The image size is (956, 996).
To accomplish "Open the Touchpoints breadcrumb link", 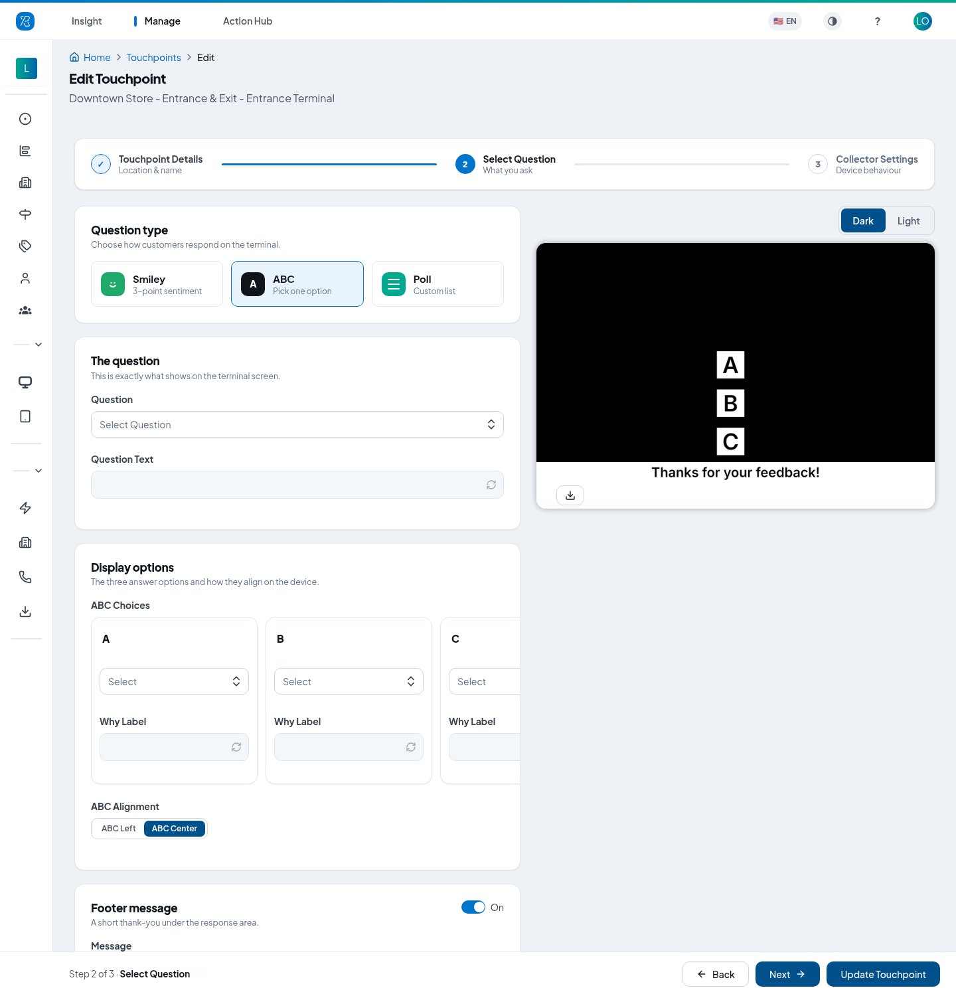I will coord(153,58).
